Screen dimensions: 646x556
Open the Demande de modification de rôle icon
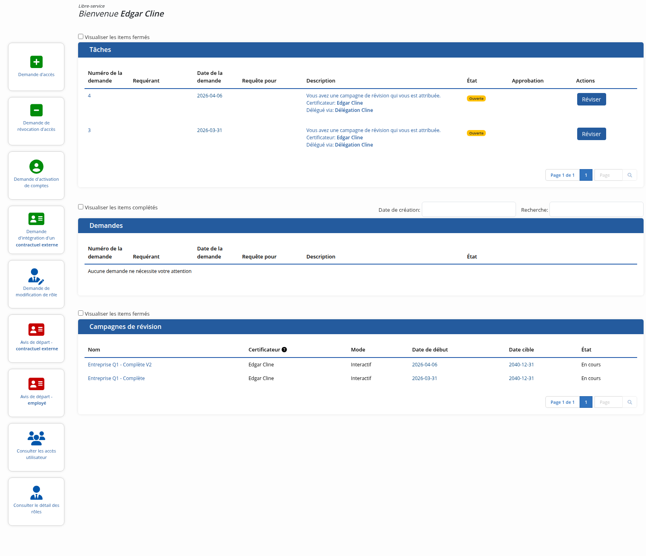[36, 276]
